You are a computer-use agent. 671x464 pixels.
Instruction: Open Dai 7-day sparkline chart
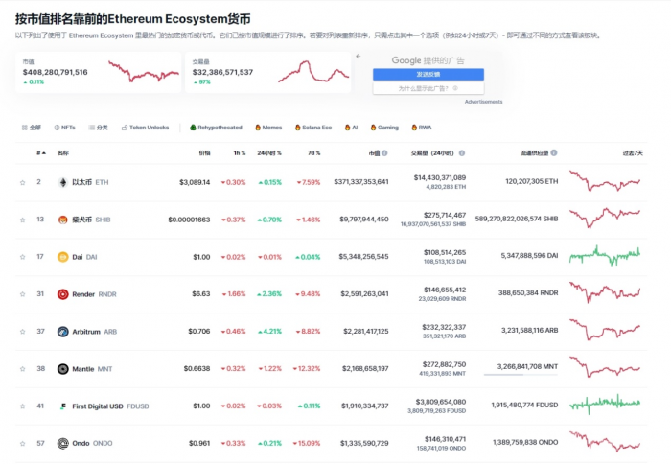(x=605, y=256)
